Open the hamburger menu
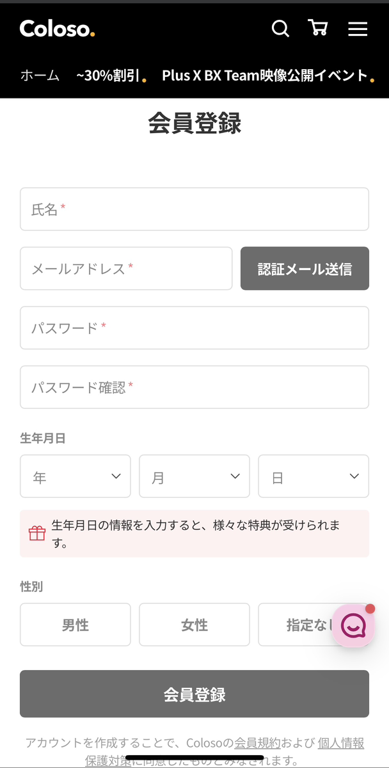 tap(358, 29)
